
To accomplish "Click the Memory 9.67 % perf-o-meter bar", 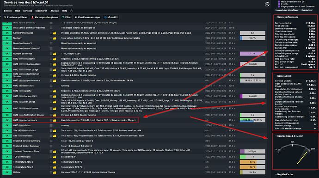I will [x=252, y=38].
